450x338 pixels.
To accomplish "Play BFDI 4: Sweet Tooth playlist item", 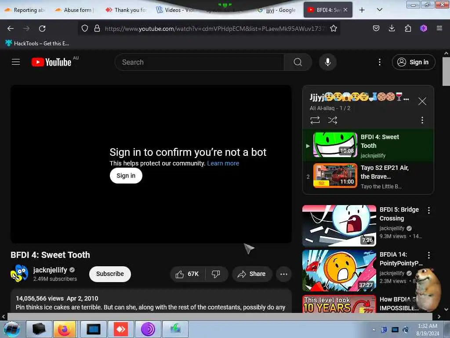I will click(x=368, y=146).
